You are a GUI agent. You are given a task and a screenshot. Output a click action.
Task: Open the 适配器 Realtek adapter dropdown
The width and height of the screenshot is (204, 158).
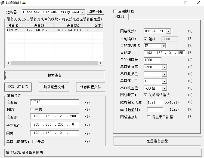tap(83, 12)
